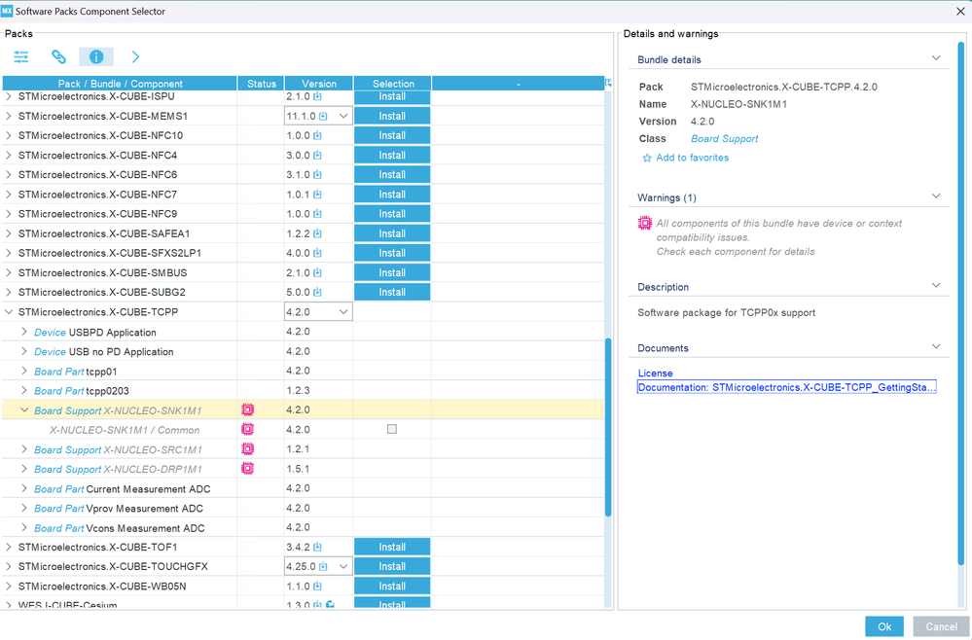This screenshot has width=972, height=640.
Task: Confirm with the Ok button
Action: coord(884,626)
